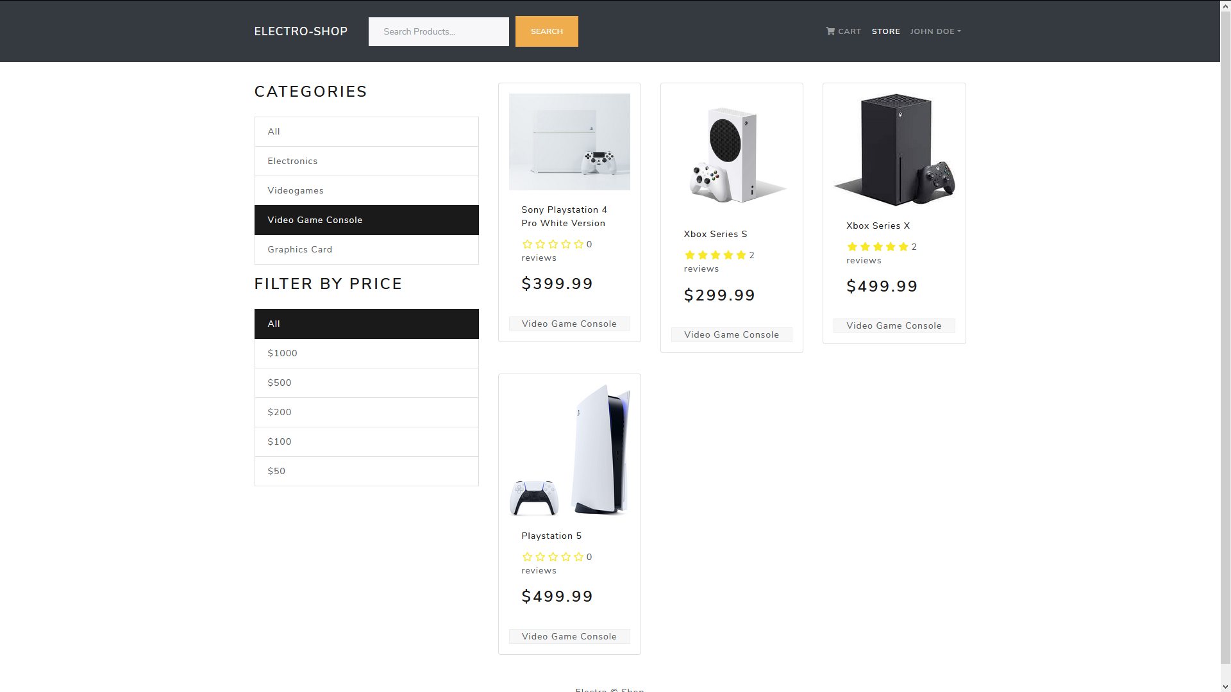
Task: Click the Xbox Series X star rating
Action: point(877,247)
